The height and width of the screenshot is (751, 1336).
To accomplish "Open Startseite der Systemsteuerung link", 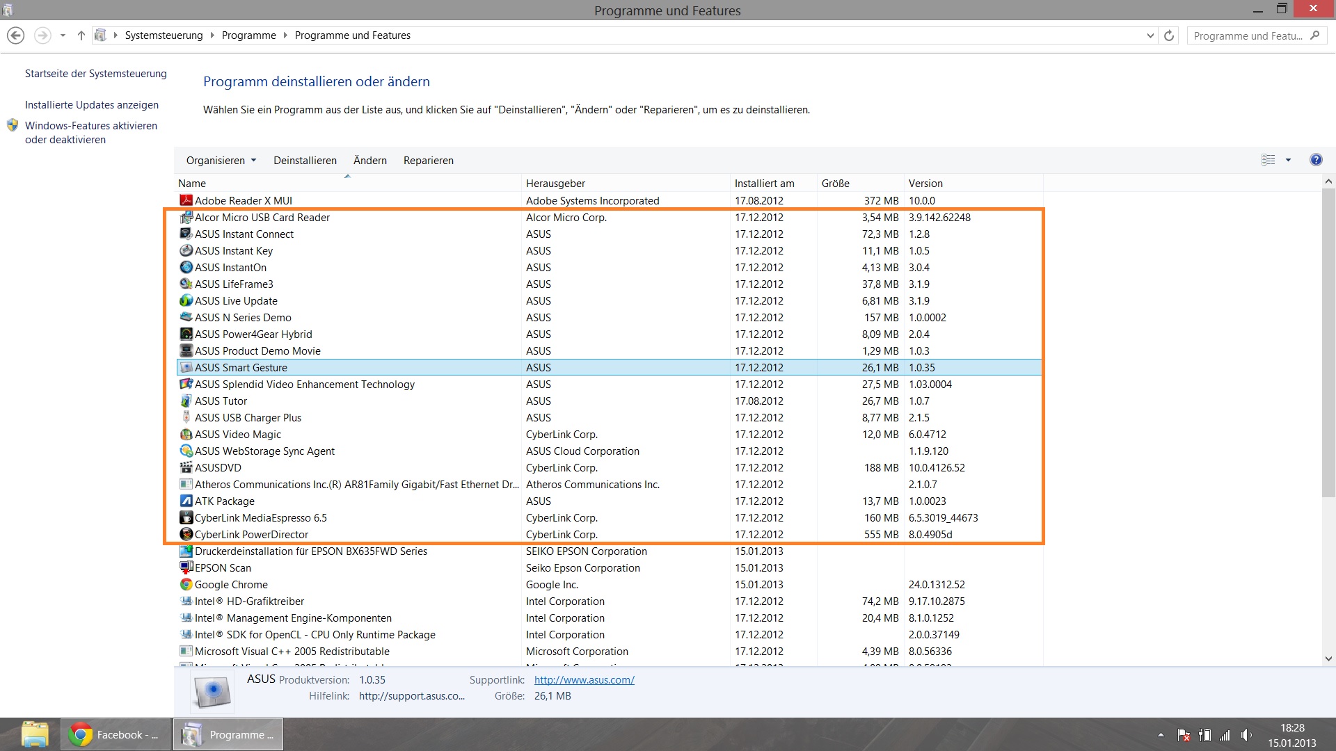I will [96, 74].
